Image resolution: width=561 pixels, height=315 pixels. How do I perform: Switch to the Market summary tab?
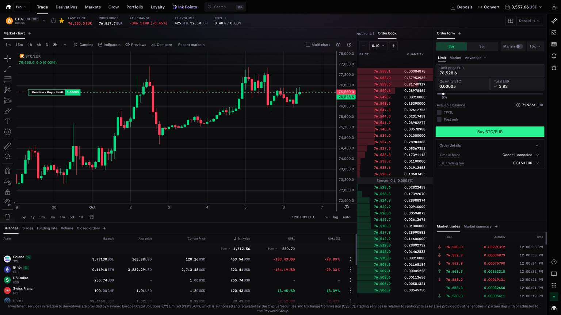(477, 226)
